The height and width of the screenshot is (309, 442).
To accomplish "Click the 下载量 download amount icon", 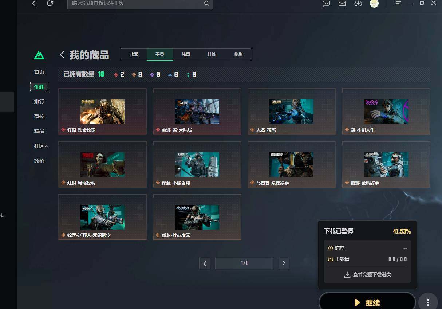I will click(x=331, y=259).
